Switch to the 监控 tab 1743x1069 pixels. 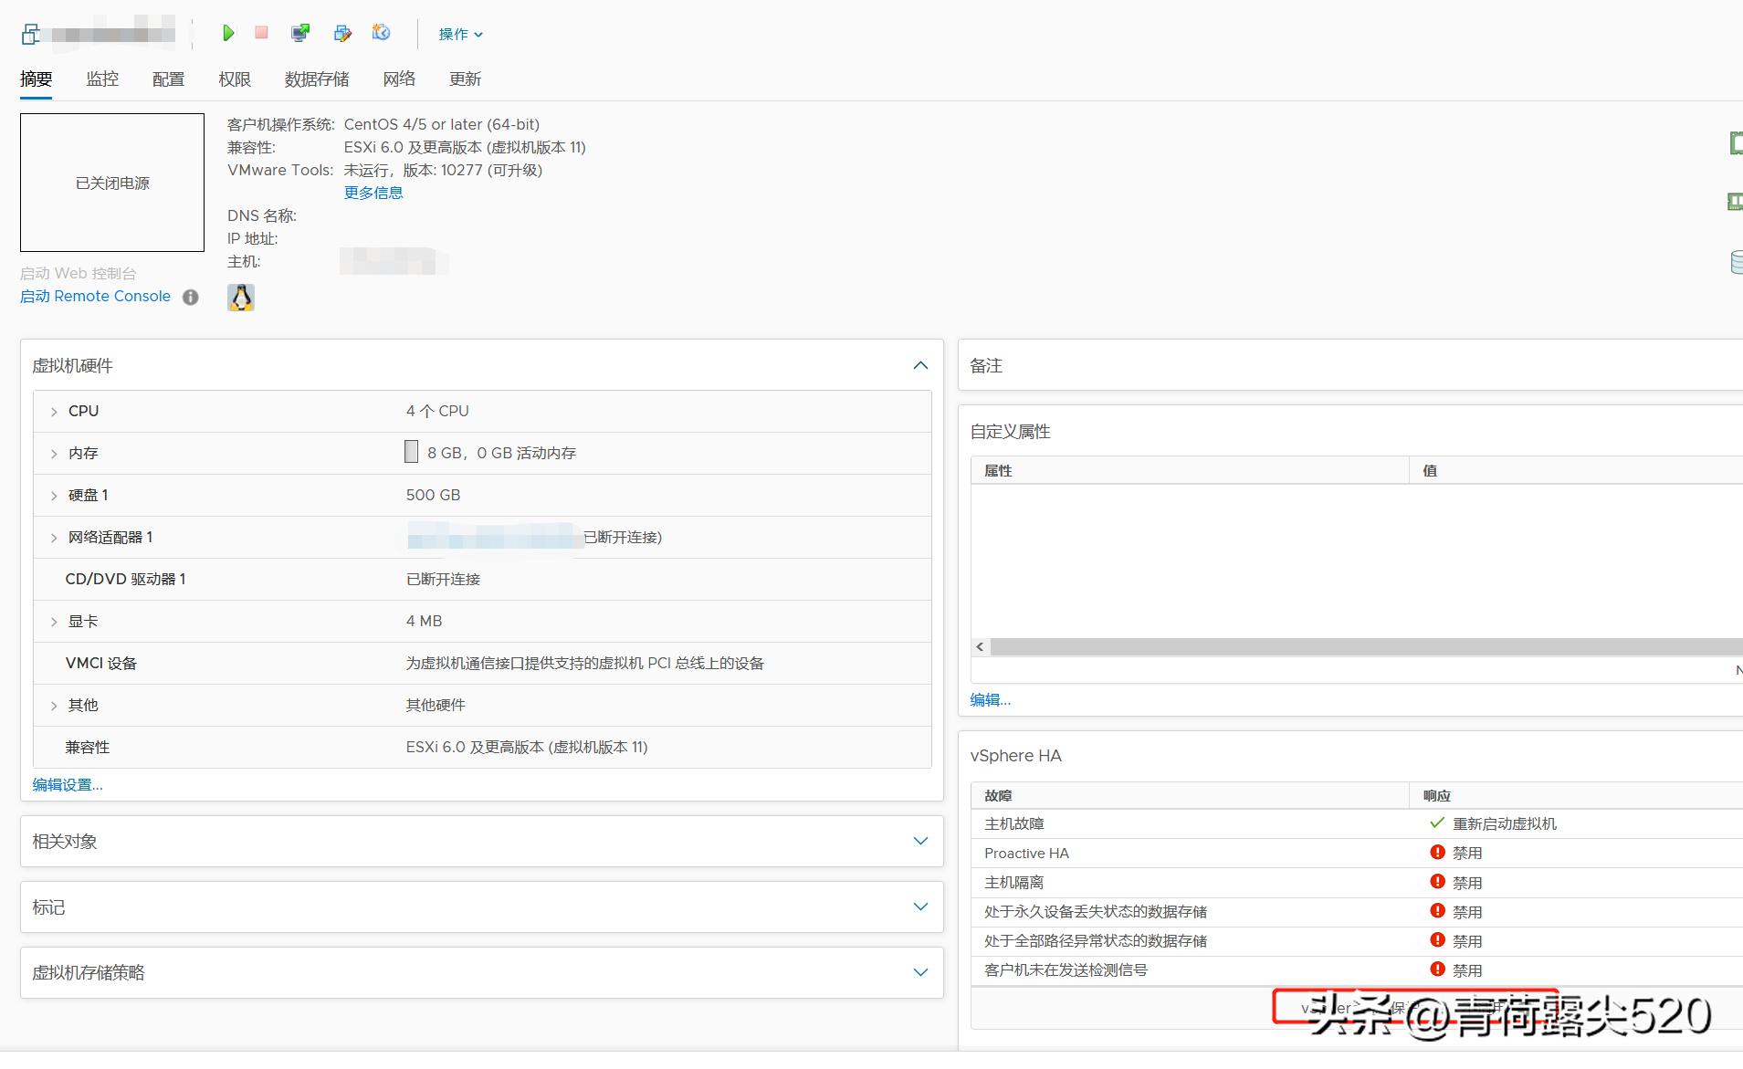(x=102, y=79)
